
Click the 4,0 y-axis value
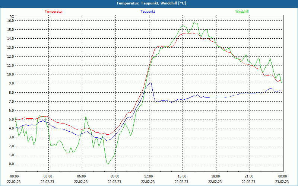click(12, 128)
